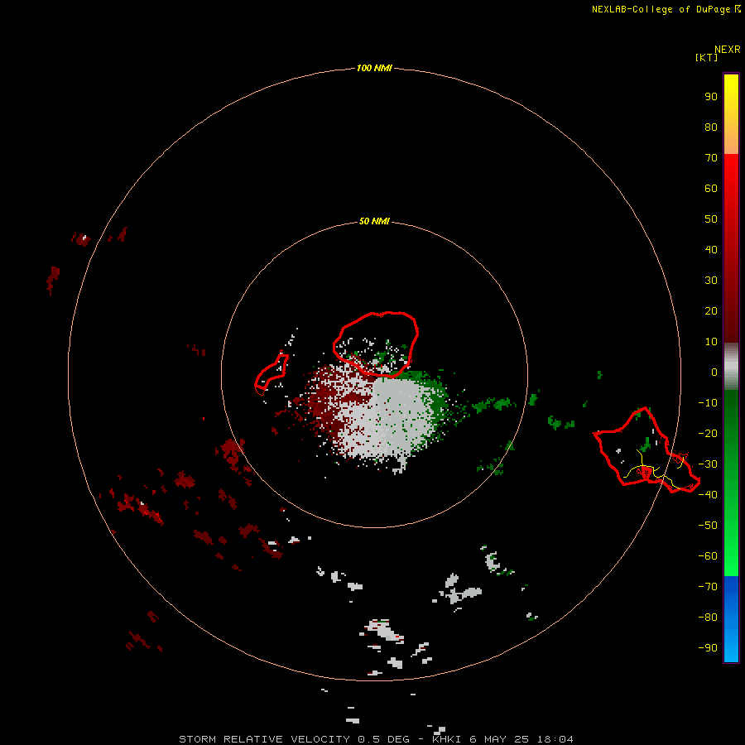Screen dimensions: 745x745
Task: Click the 60 value on velocity scale
Action: coord(711,189)
